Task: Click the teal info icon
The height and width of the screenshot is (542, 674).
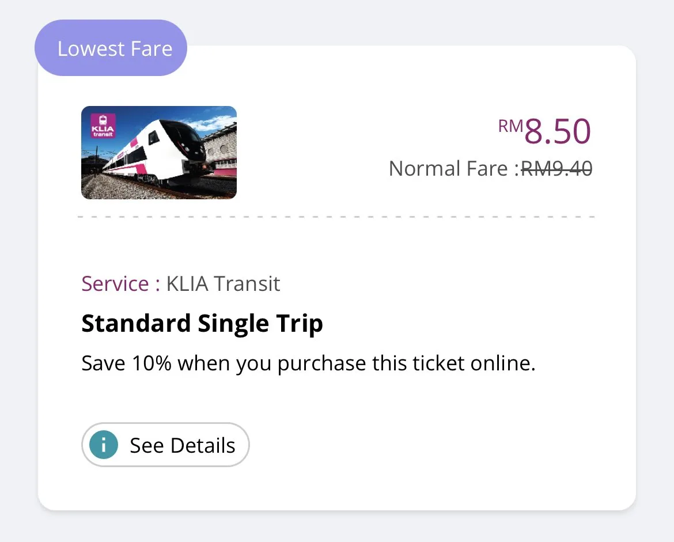Action: (104, 445)
